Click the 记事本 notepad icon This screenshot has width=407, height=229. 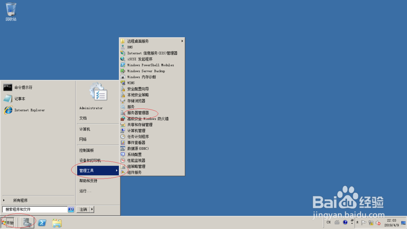(x=7, y=99)
